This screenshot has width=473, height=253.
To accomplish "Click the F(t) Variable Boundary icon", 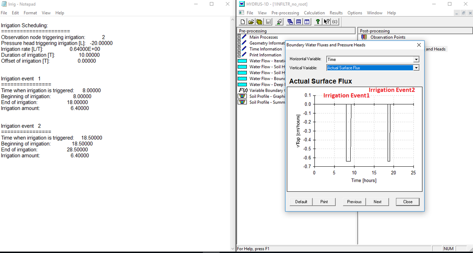I will (243, 90).
